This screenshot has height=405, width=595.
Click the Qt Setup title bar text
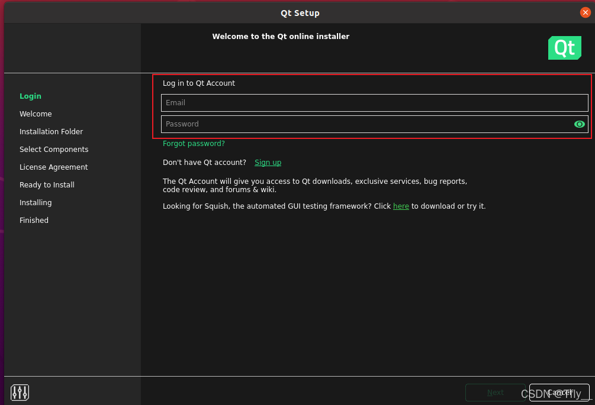(300, 13)
